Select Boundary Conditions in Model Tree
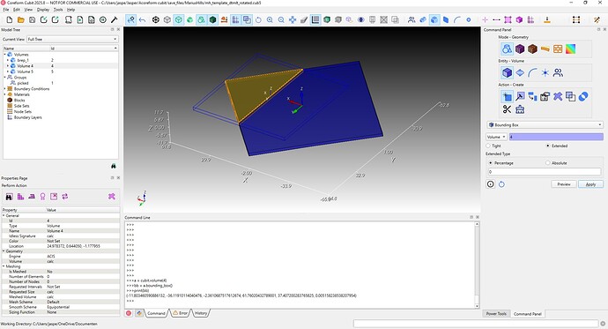608x329 pixels. tap(32, 89)
